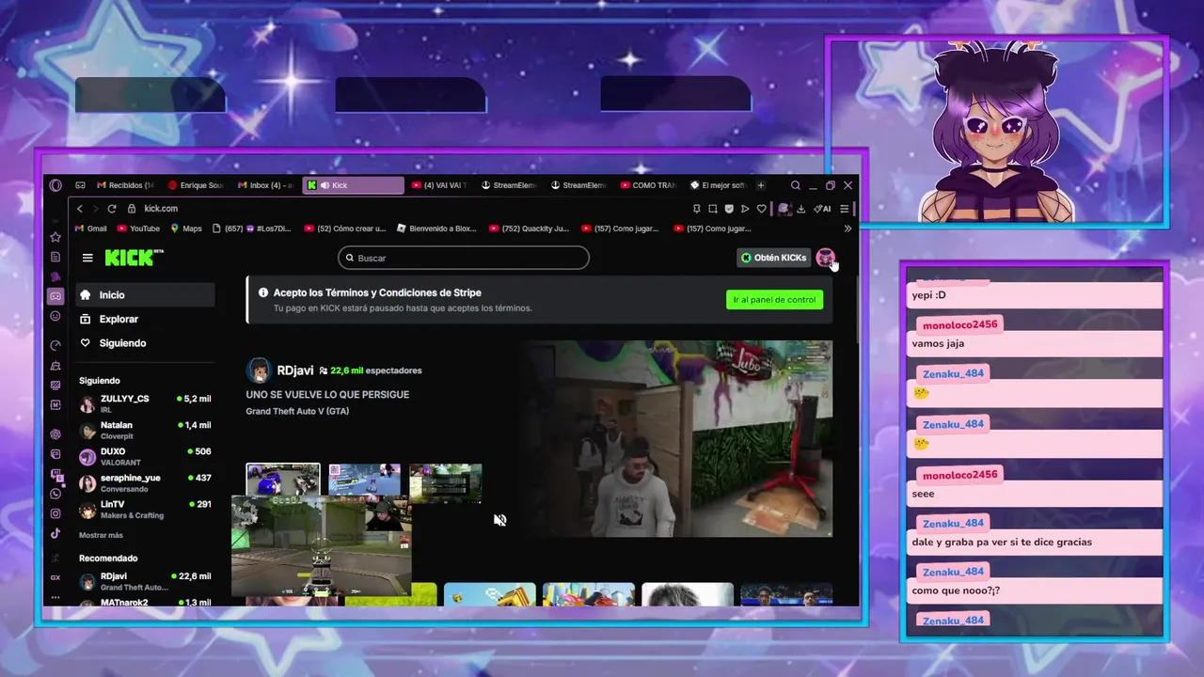Screen dimensions: 1204x677
Task: Open the Opera sidebar bookmarks star icon
Action: [x=55, y=237]
